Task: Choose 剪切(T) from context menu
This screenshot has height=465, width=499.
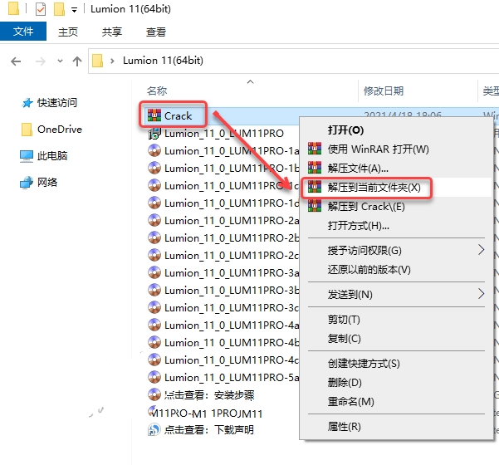Action: (397, 319)
